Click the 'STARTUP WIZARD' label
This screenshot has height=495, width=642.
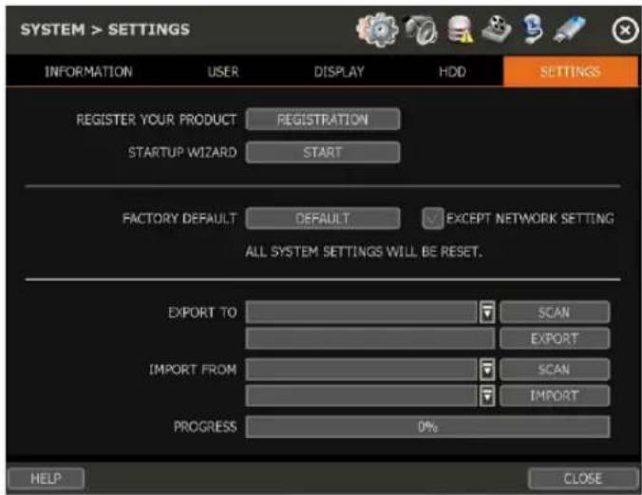tap(182, 153)
